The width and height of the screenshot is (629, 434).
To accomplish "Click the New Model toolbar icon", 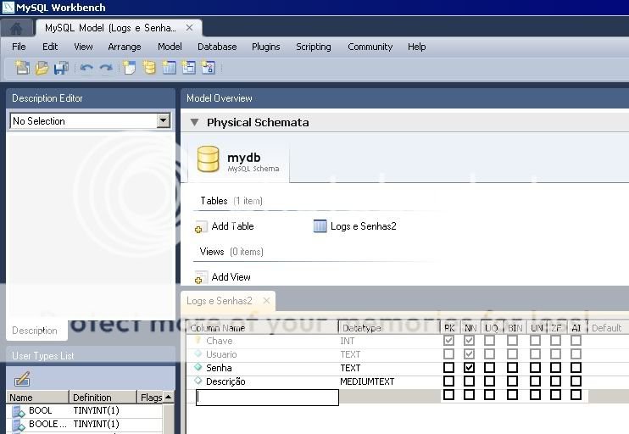I will (22, 68).
